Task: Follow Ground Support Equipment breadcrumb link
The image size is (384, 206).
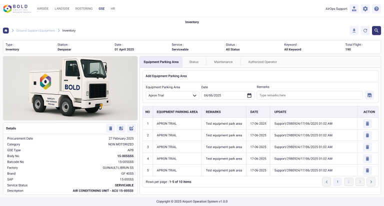Action: [x=35, y=30]
